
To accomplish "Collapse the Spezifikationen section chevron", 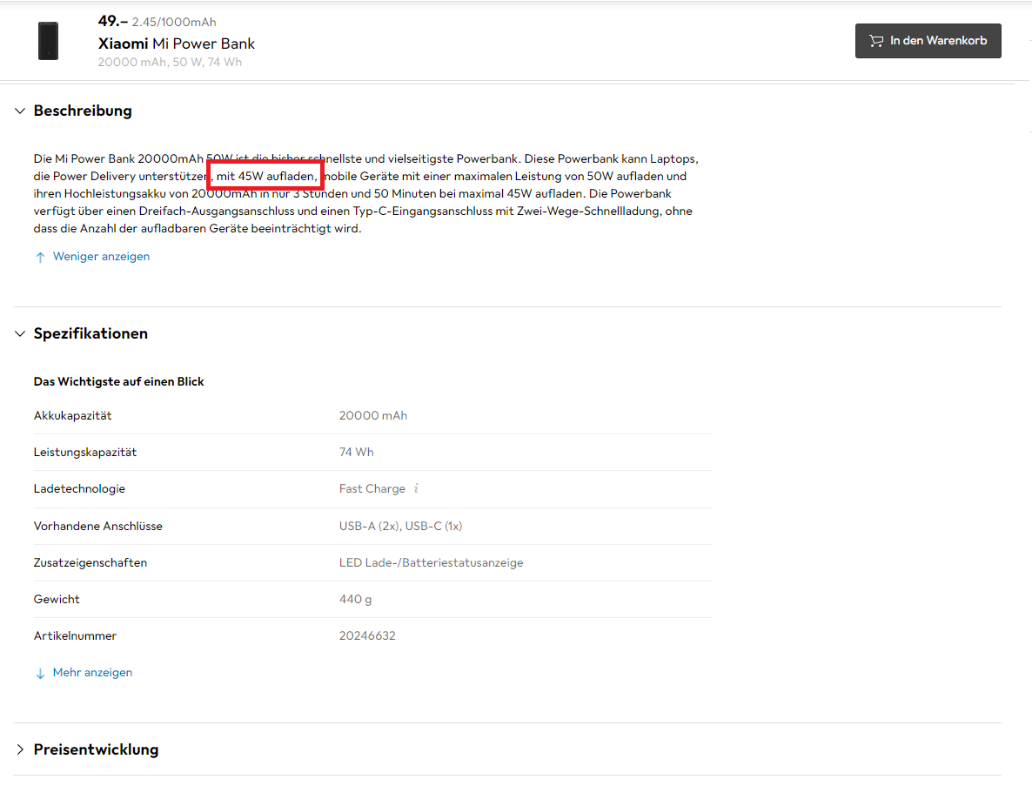I will click(20, 333).
